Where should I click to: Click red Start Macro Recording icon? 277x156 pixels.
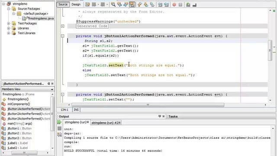[x=174, y=5]
